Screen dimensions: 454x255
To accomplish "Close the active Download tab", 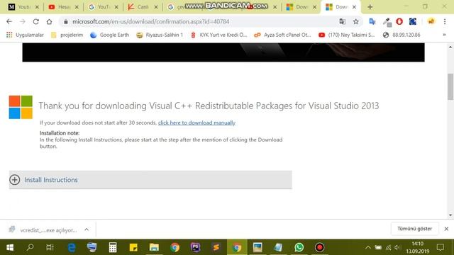I will tap(354, 7).
